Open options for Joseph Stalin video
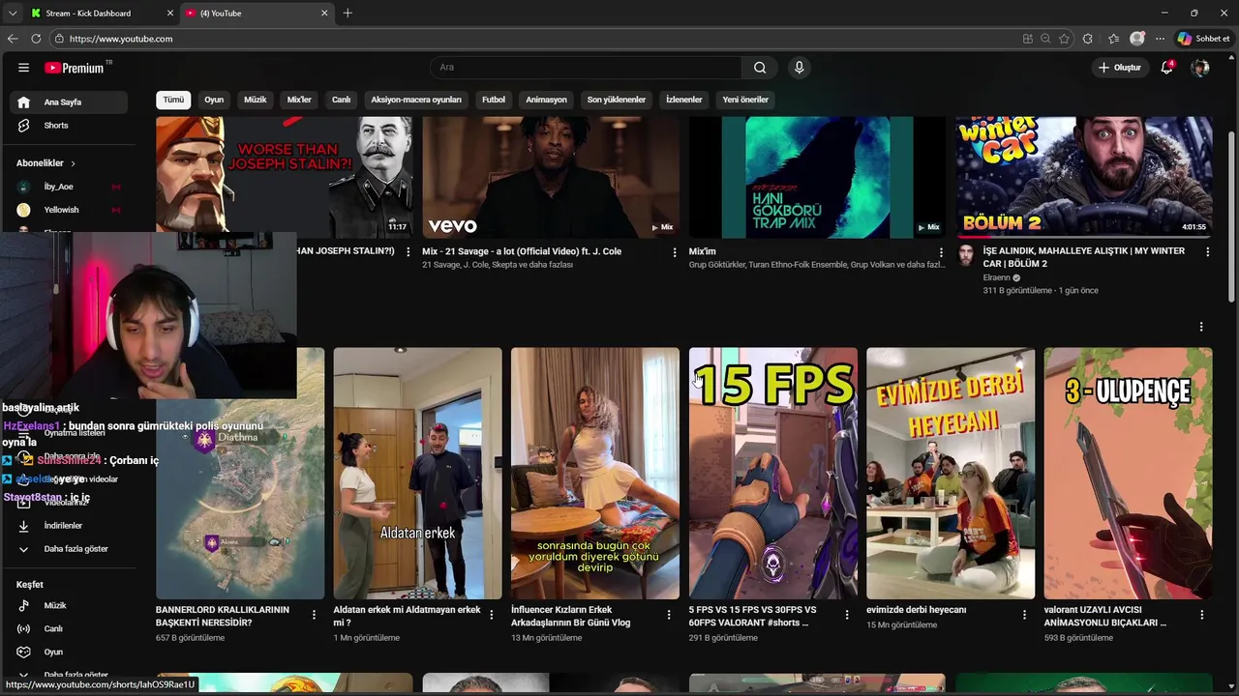 point(408,251)
